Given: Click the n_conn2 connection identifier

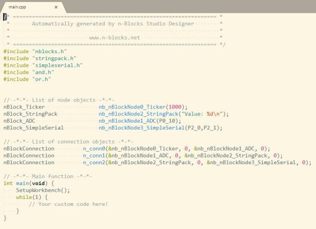Looking at the screenshot, I should point(94,162).
